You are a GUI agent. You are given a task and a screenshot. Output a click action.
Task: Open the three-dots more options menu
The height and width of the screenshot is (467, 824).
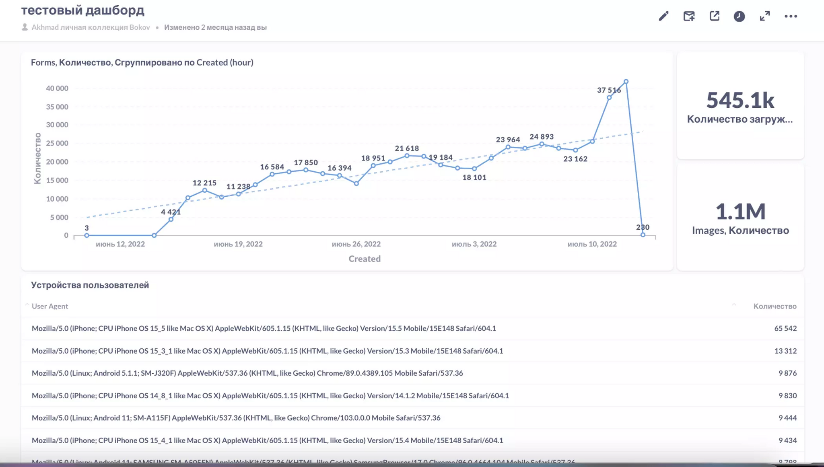791,16
